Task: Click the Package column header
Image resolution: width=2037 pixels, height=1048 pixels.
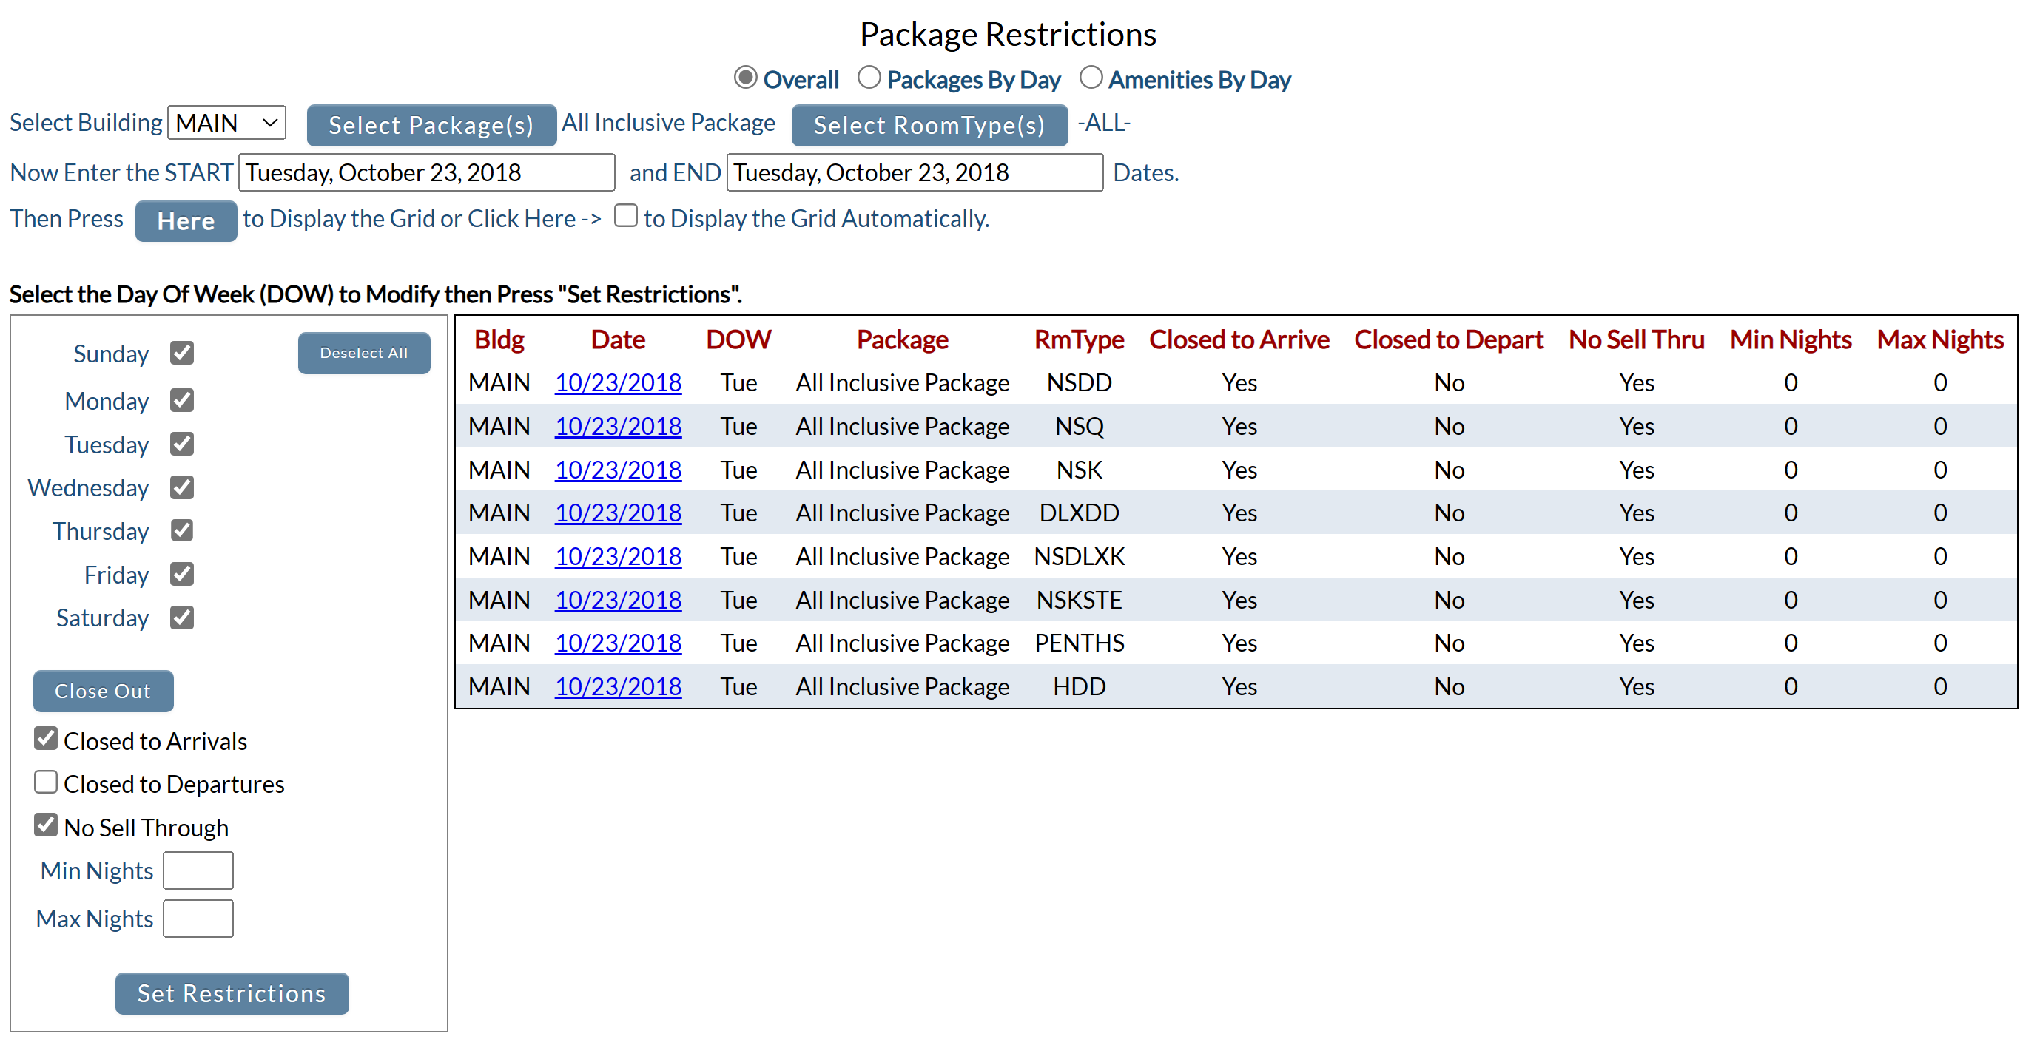Action: tap(902, 339)
